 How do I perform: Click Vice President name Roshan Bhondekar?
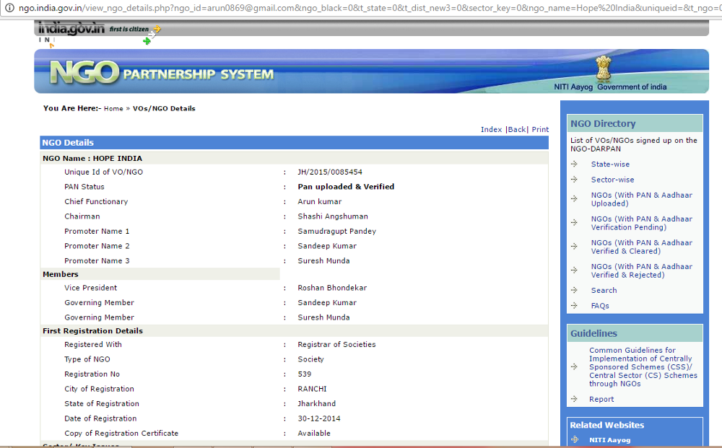[332, 288]
